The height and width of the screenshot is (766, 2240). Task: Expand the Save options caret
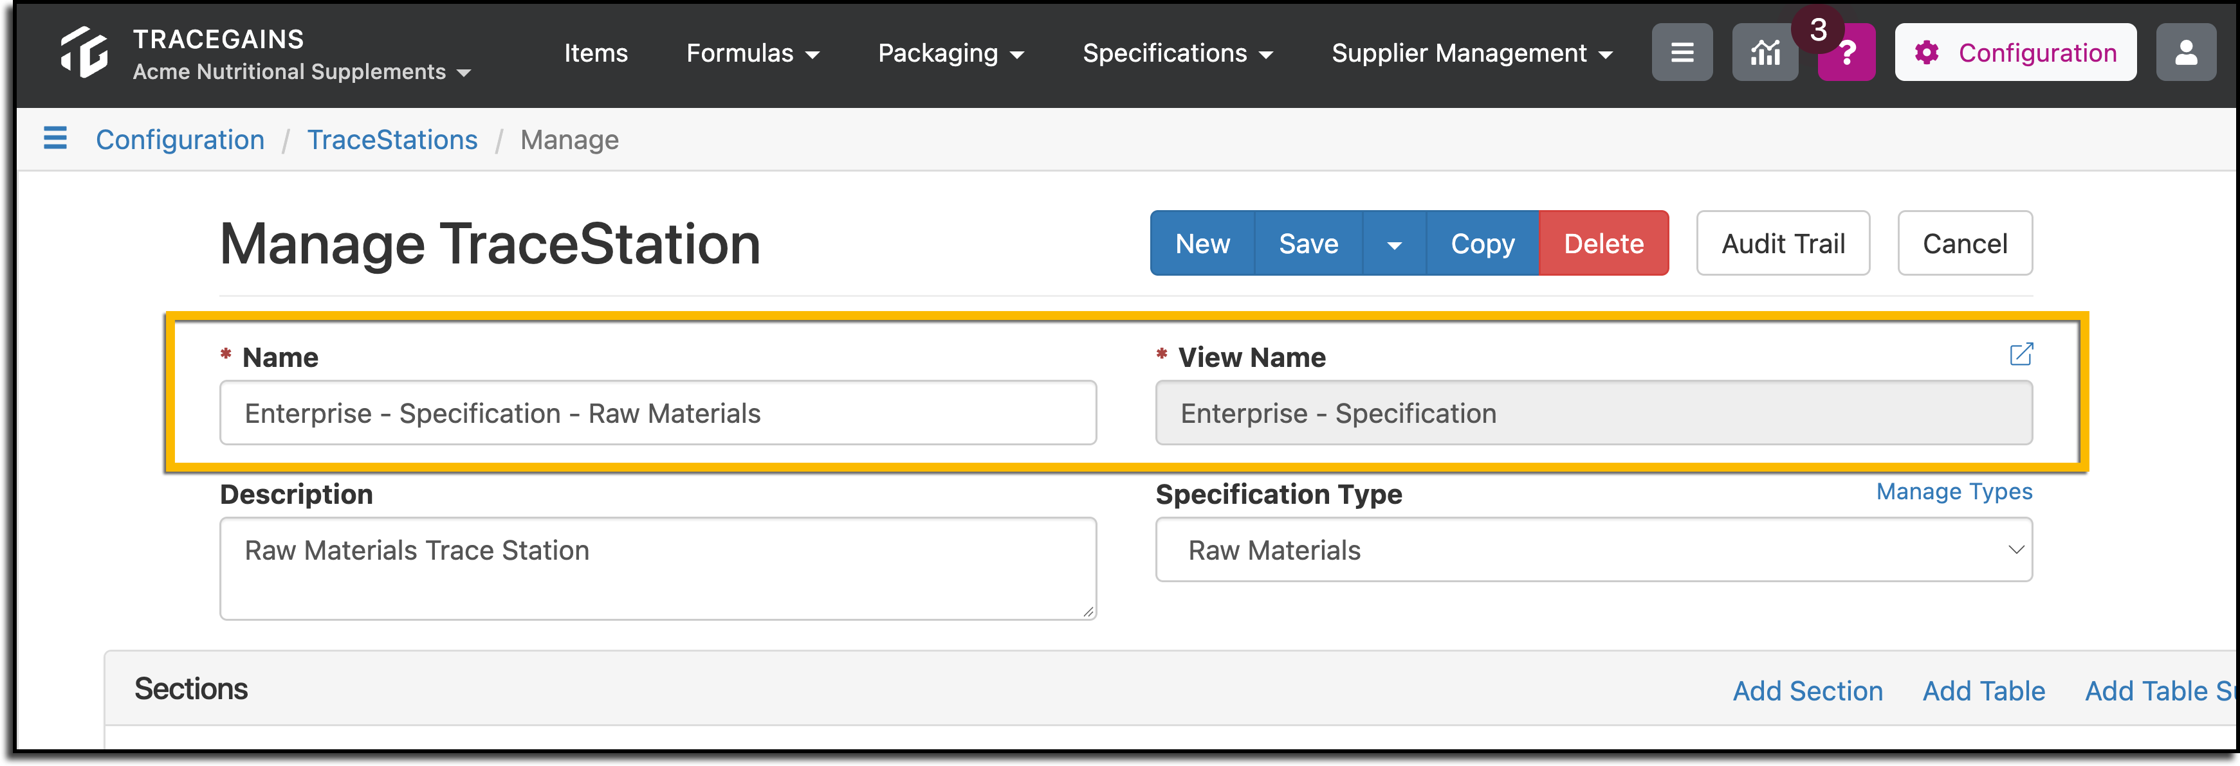[1394, 244]
